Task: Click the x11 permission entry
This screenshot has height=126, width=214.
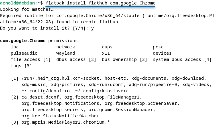Action: coord(106,53)
